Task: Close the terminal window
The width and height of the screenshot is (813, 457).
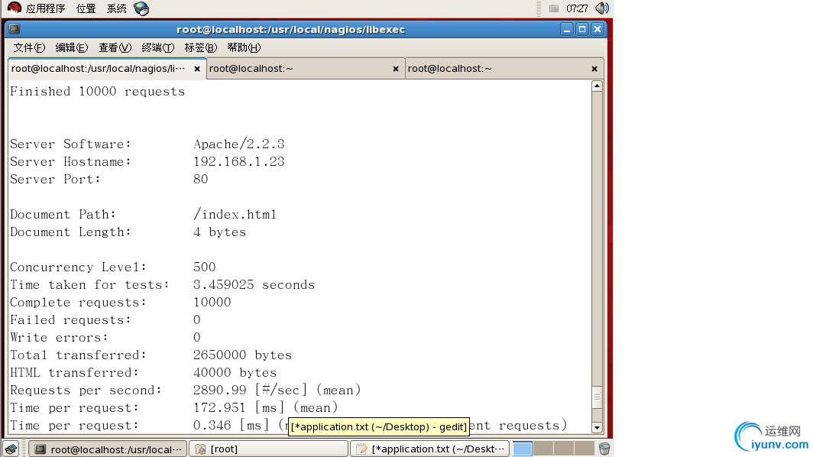Action: (598, 29)
